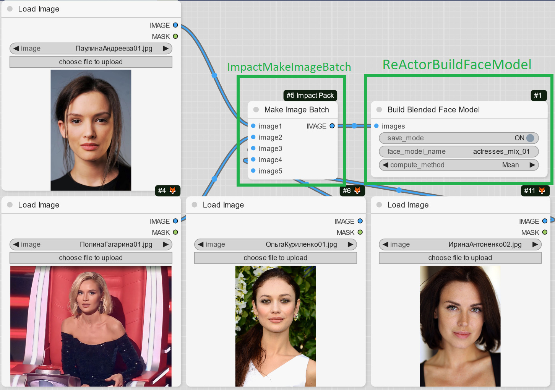Click the image2 input connector dot
555x390 pixels.
[253, 137]
